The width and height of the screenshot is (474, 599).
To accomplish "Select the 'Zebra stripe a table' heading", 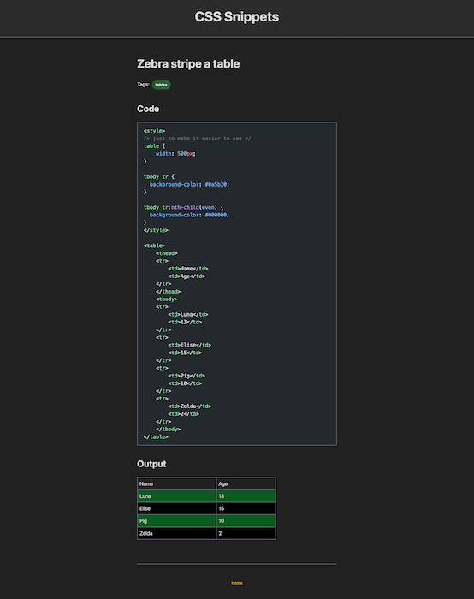I will pos(188,64).
